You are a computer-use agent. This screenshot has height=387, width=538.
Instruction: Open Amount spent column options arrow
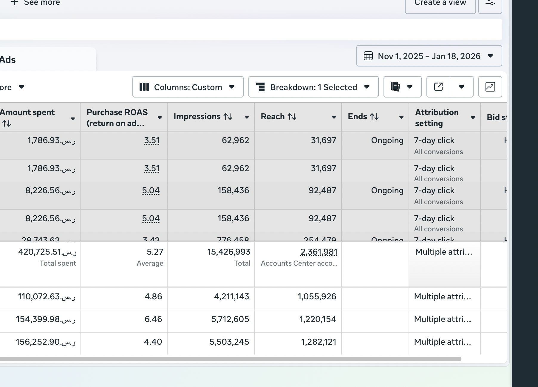tap(73, 119)
